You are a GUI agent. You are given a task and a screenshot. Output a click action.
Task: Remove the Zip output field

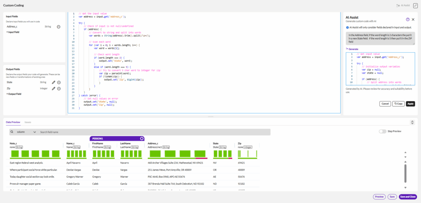pos(59,89)
